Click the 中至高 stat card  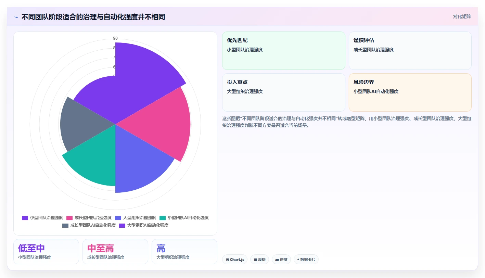pos(115,252)
